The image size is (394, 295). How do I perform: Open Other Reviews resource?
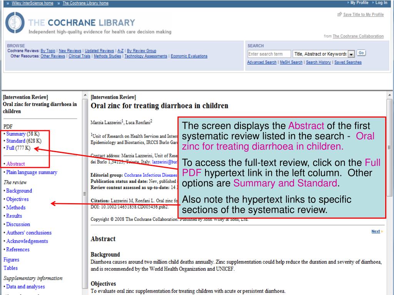click(x=53, y=56)
